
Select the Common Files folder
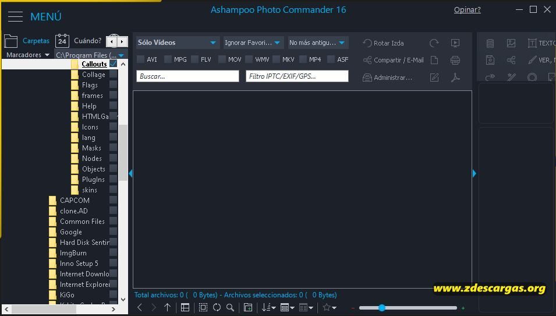click(x=82, y=222)
